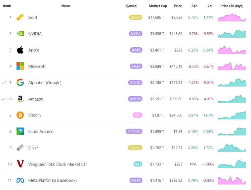
Task: Click the Meta infinity logo icon
Action: coord(20,180)
